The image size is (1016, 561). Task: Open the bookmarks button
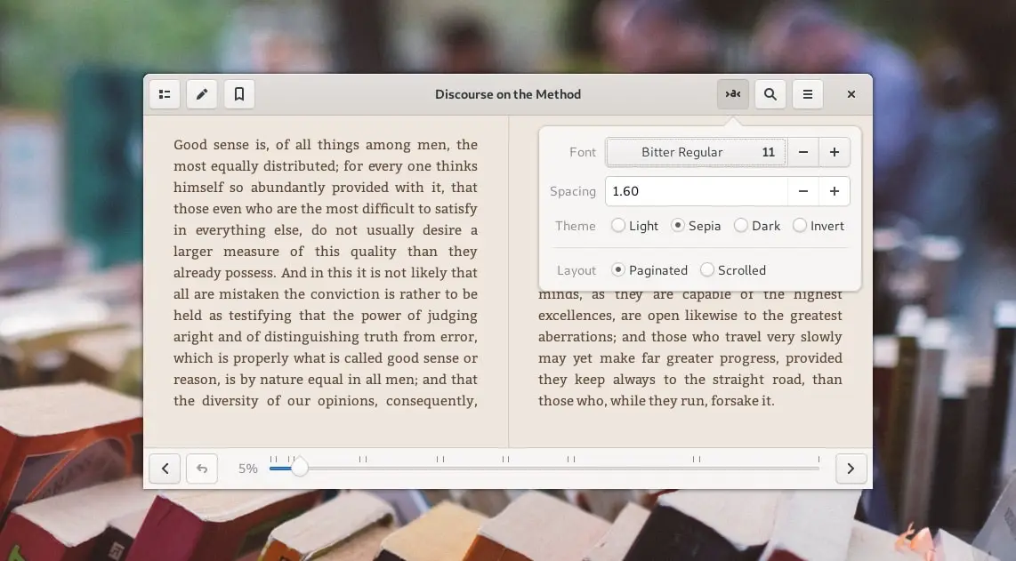(x=239, y=94)
